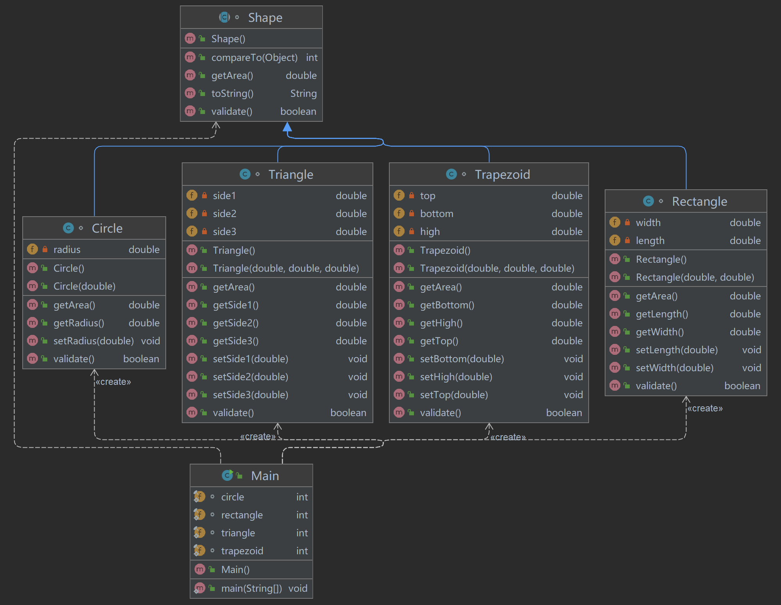Image resolution: width=781 pixels, height=605 pixels.
Task: Select the setRadius(double) method row
Action: click(94, 341)
